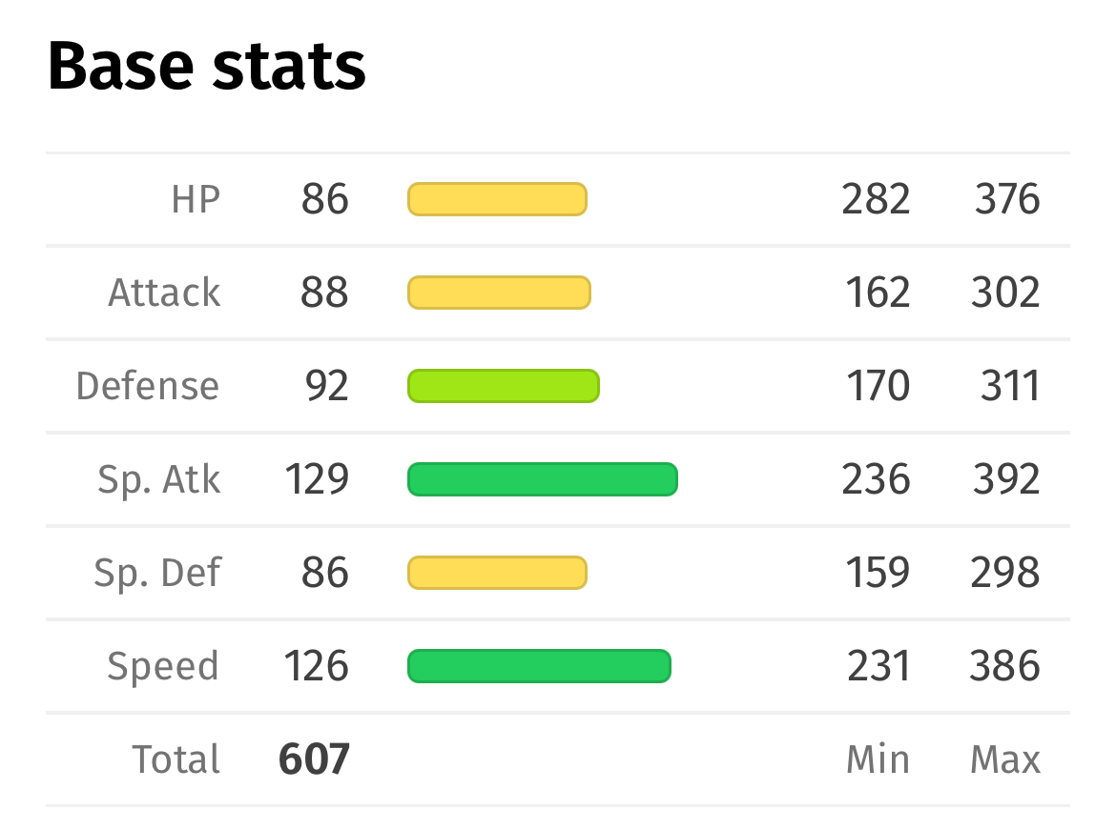
Task: Click the Sp. Def stat bar
Action: click(497, 573)
